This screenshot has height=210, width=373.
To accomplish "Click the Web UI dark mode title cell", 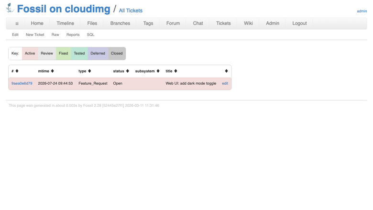I will click(x=191, y=83).
